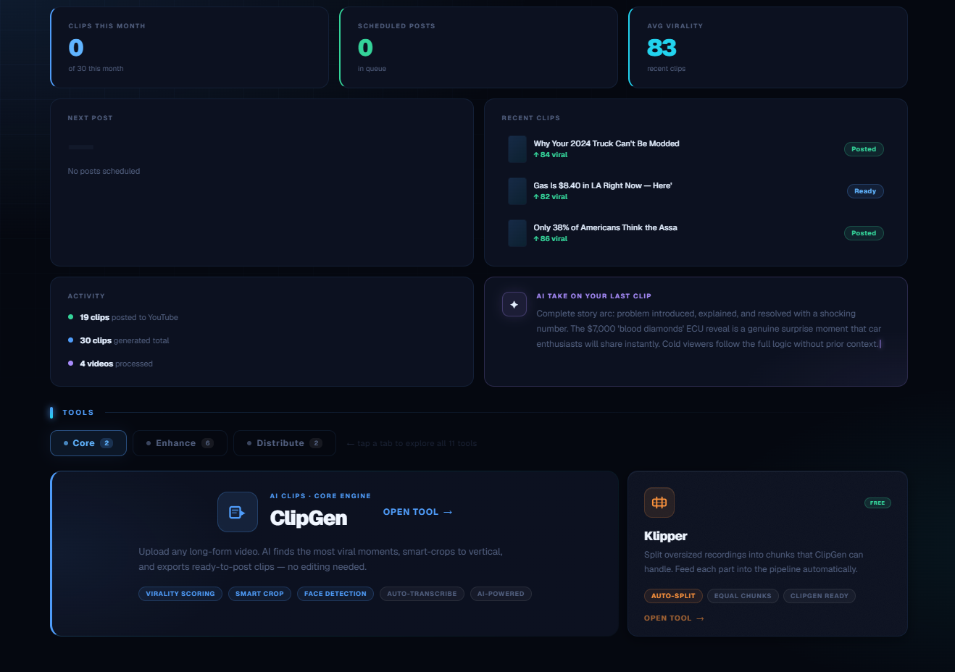Screen dimensions: 955x672
Task: Click the AI sparkle icon
Action: pyautogui.click(x=514, y=304)
